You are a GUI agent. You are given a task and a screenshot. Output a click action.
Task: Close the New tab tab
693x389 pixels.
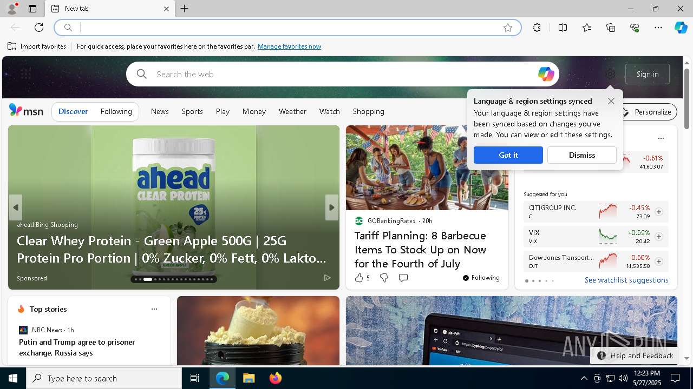pyautogui.click(x=166, y=9)
